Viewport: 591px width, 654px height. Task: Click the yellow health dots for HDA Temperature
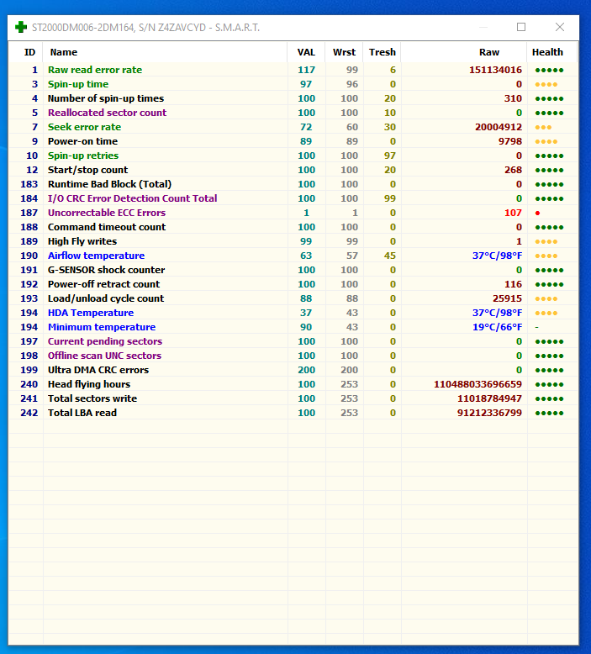coord(546,313)
